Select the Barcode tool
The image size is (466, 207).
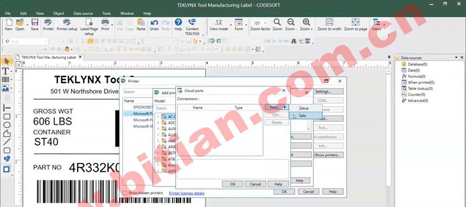click(x=5, y=80)
